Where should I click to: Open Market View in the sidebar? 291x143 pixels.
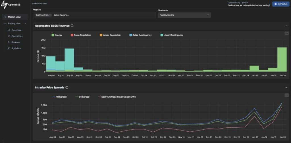click(15, 17)
